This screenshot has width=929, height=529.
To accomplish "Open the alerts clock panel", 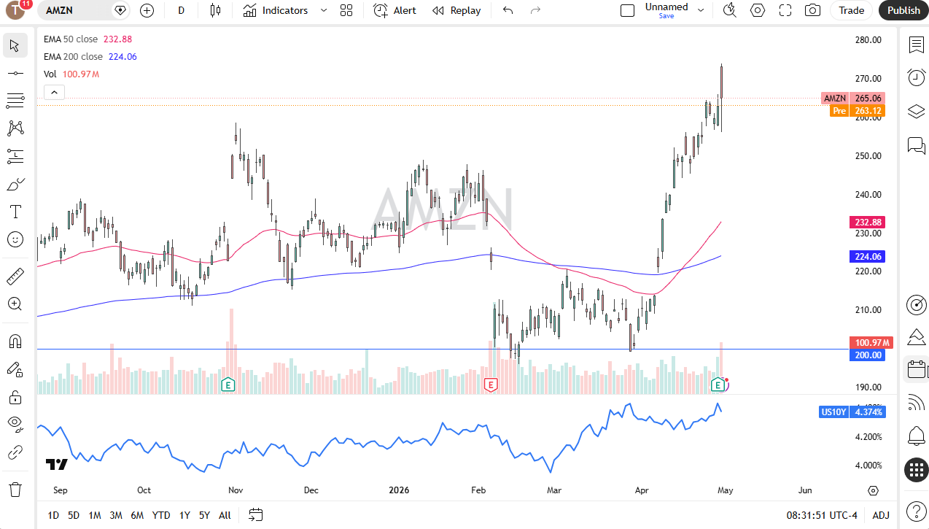I will click(x=916, y=77).
